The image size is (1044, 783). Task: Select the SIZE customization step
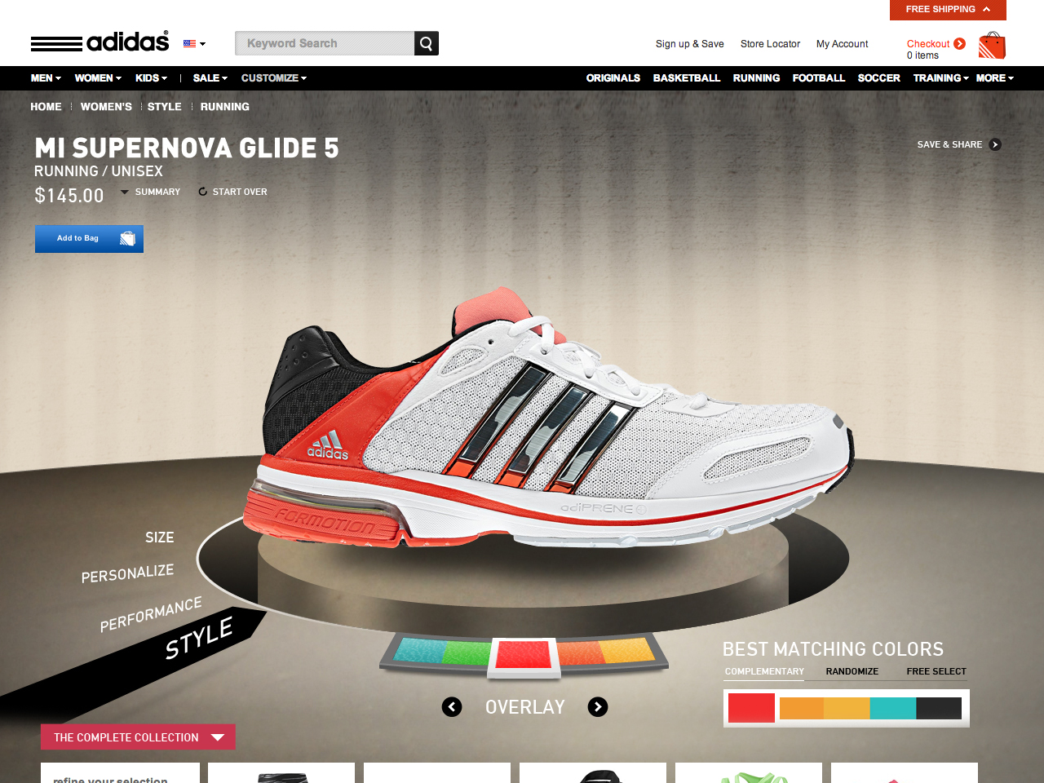[160, 537]
